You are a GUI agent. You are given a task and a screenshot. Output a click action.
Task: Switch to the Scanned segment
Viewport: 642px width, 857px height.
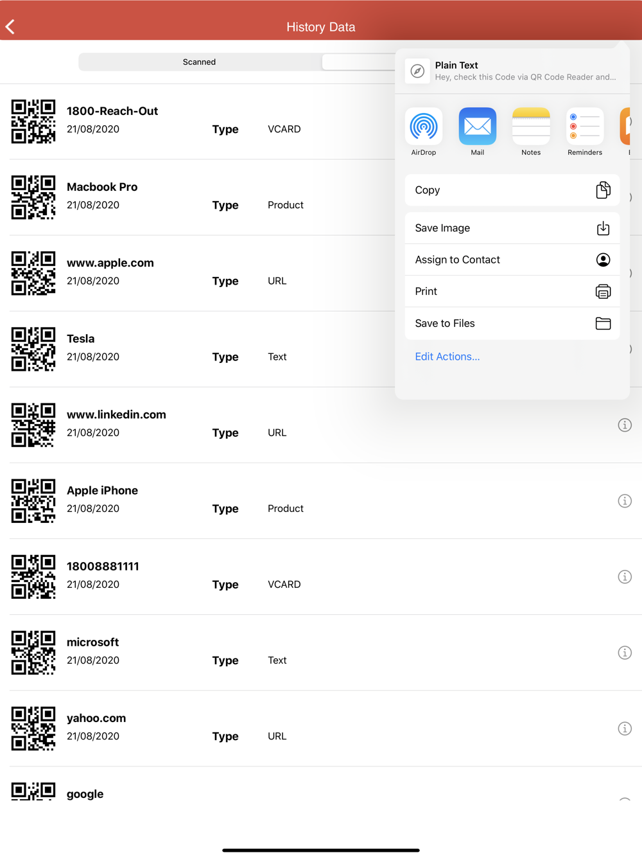(199, 62)
